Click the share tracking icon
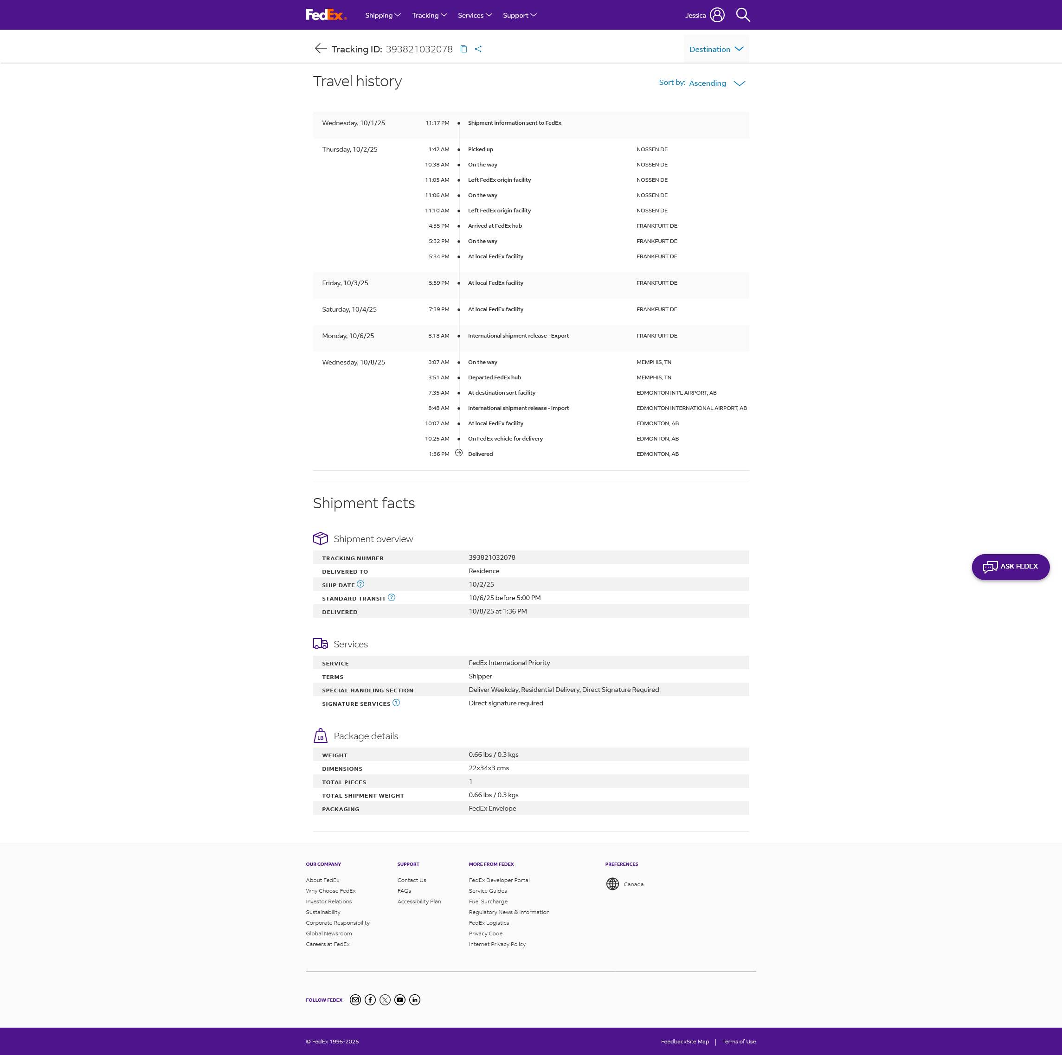 click(x=478, y=49)
